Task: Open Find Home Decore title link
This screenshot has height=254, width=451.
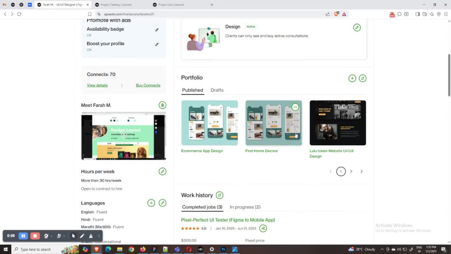Action: click(x=262, y=151)
